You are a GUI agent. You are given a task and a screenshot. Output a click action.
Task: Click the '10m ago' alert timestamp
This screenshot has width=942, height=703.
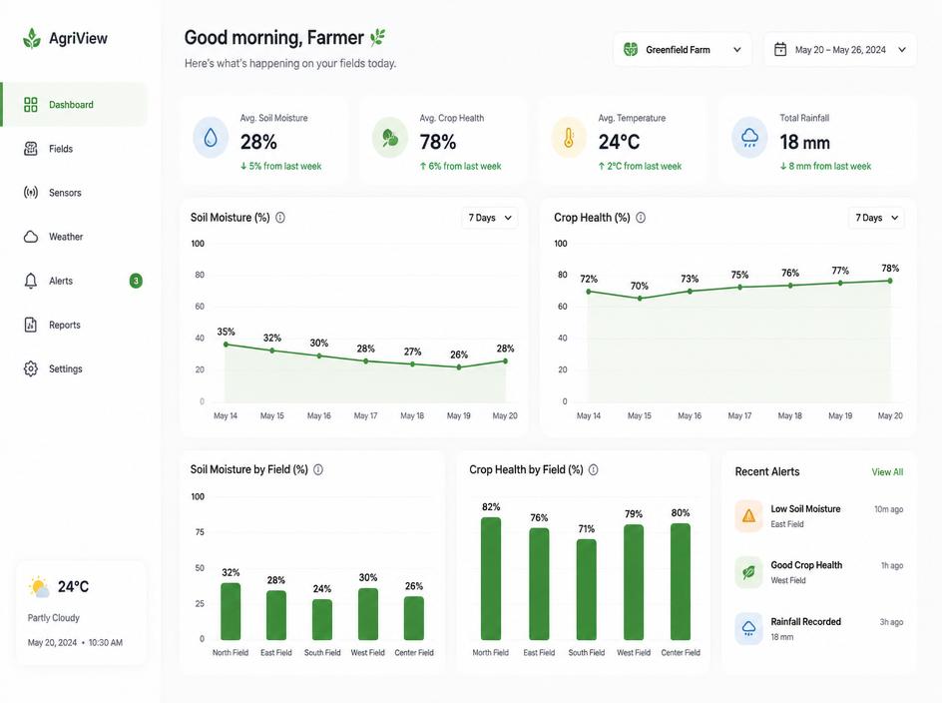click(x=888, y=509)
